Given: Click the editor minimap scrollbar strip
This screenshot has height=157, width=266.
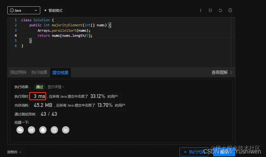Looking at the screenshot, I should pos(233,43).
